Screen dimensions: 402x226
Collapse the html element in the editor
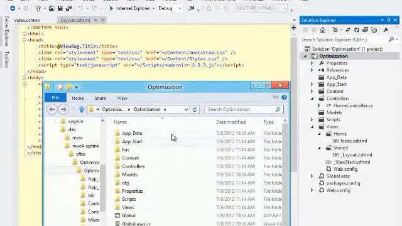tap(24, 33)
